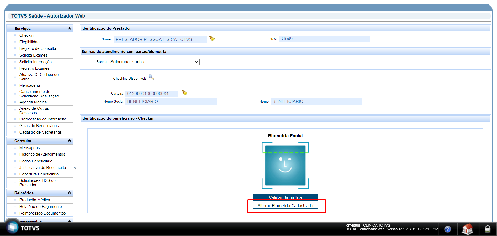Screen dimensions: 497x236
Task: Click the CRM field showing 31049
Action: tap(324, 39)
